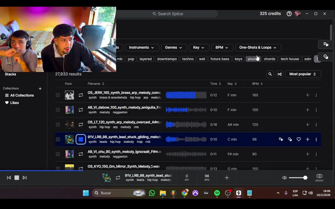This screenshot has height=209, width=335.
Task: Open Spotify from Windows taskbar
Action: point(217,193)
